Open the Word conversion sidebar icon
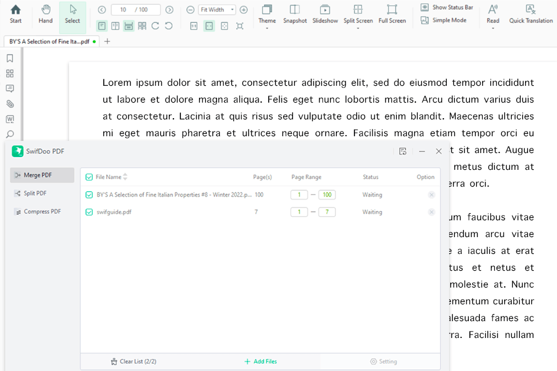Image resolution: width=557 pixels, height=371 pixels. tap(10, 119)
